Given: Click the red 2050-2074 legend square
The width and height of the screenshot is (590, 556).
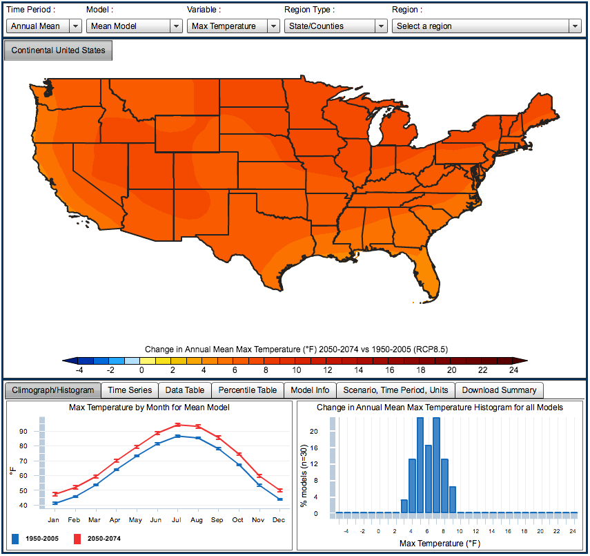Looking at the screenshot, I should click(x=78, y=537).
